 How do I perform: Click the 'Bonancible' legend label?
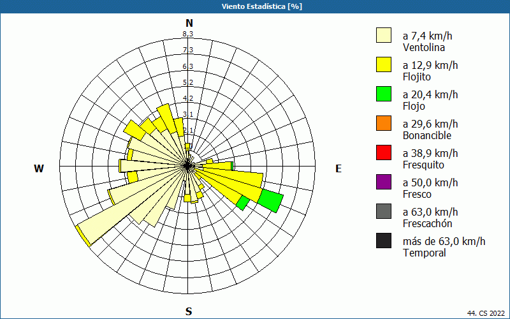[x=427, y=135]
